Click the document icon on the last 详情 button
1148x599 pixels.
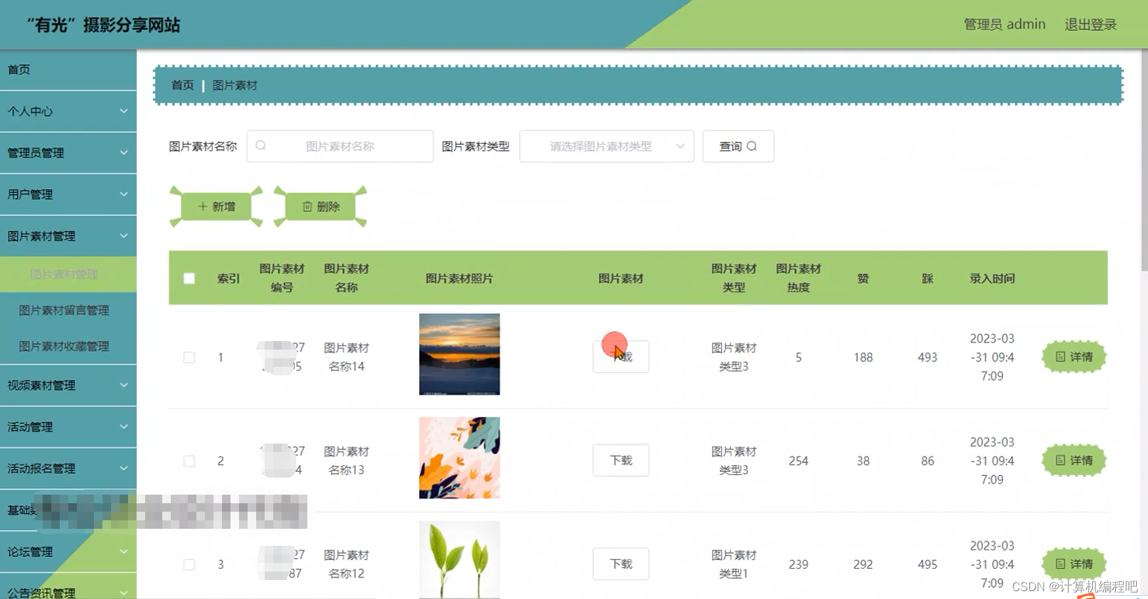click(x=1060, y=564)
